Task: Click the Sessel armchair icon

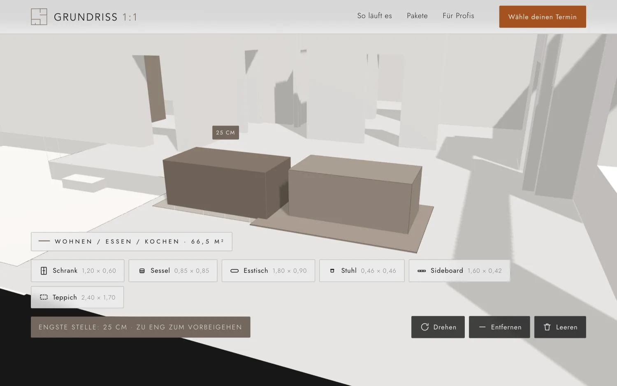Action: 142,271
